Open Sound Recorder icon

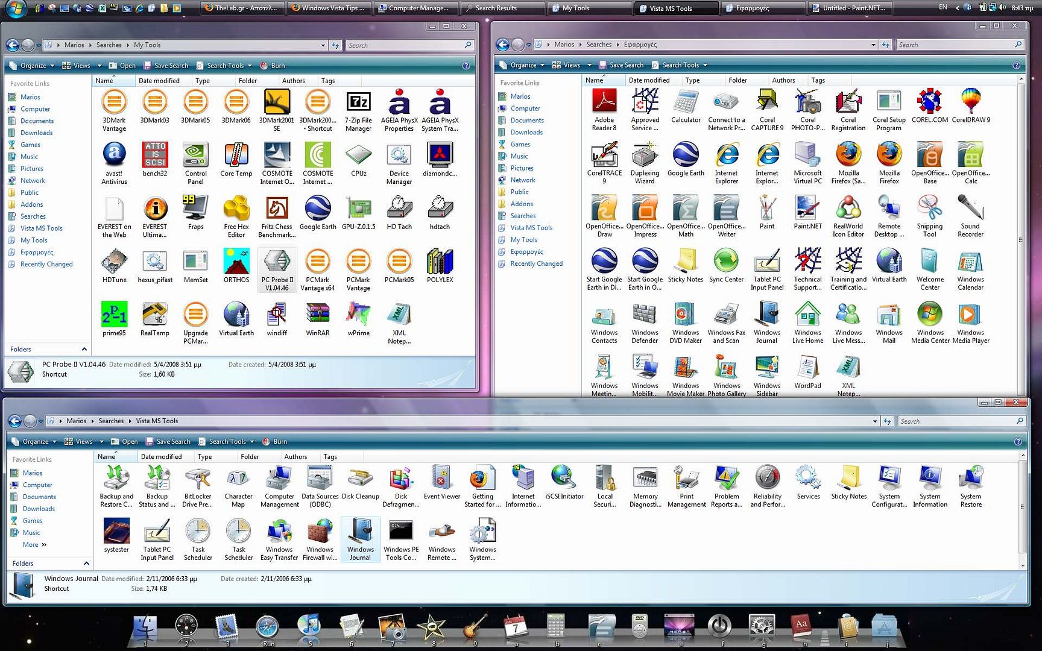click(x=971, y=216)
